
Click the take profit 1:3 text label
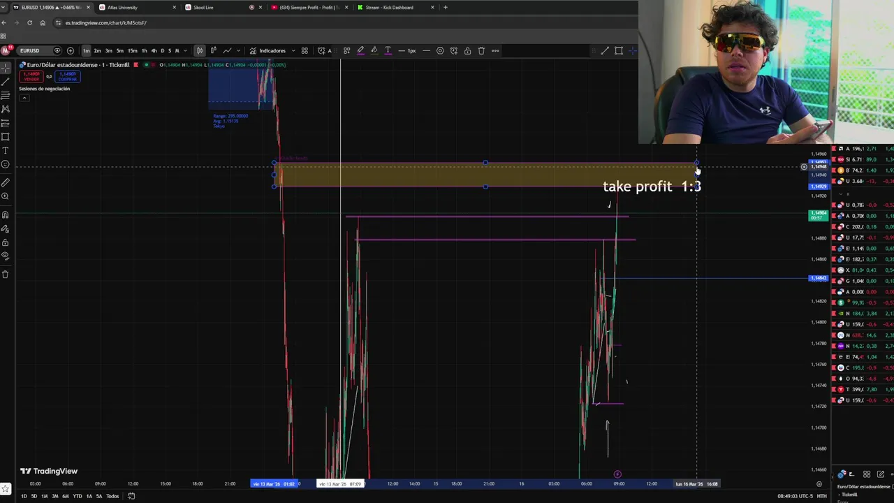(x=652, y=187)
